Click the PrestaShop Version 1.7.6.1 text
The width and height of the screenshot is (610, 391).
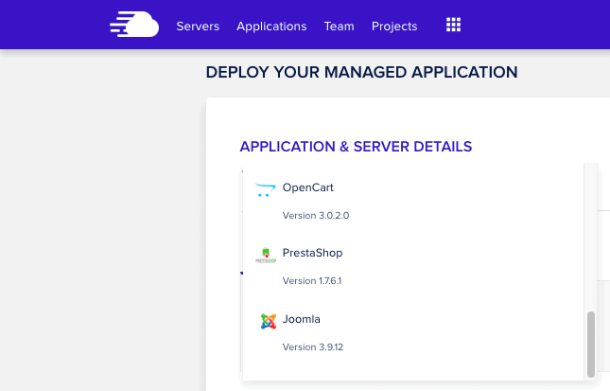(x=312, y=281)
